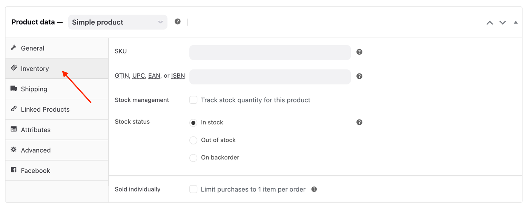
Task: Click the link icon beside Linked Products
Action: point(14,109)
